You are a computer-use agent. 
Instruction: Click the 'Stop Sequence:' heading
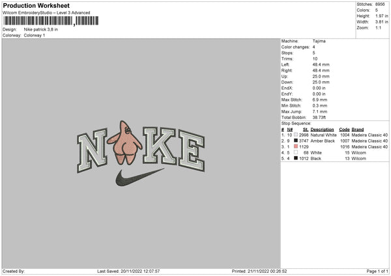(297, 124)
